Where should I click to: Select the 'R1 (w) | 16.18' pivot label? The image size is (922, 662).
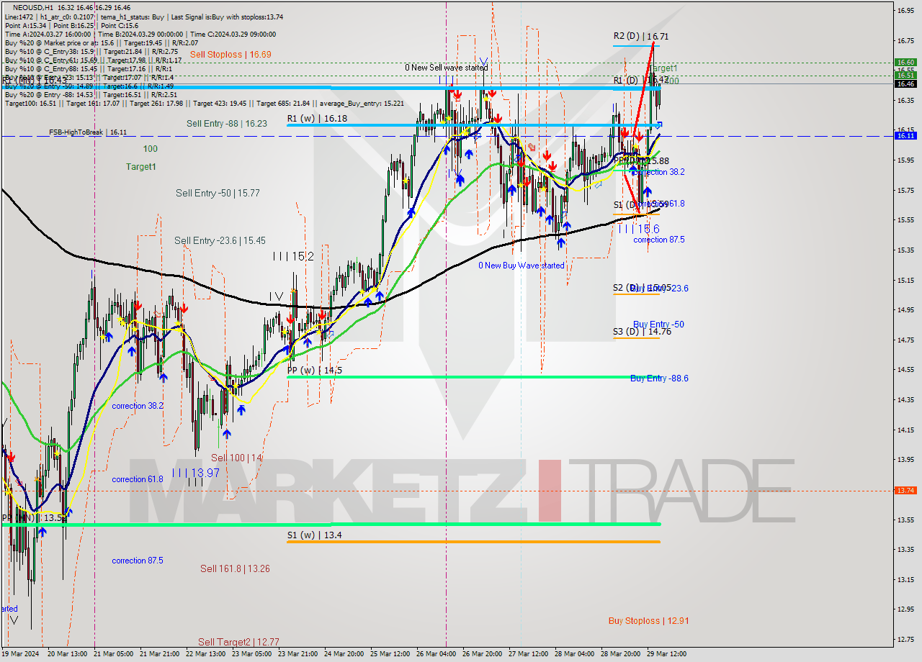point(317,118)
